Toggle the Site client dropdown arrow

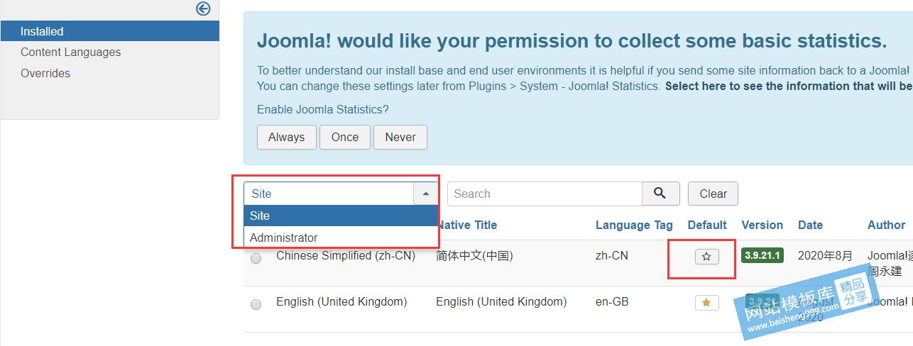pyautogui.click(x=425, y=194)
